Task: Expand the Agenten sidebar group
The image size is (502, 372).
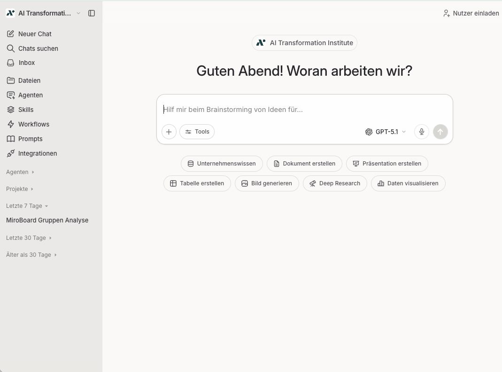Action: point(20,172)
